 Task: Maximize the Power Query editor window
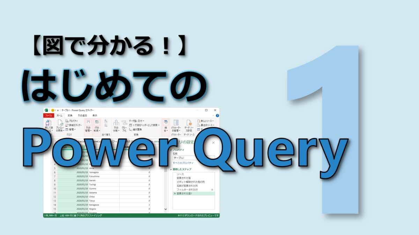coord(206,110)
